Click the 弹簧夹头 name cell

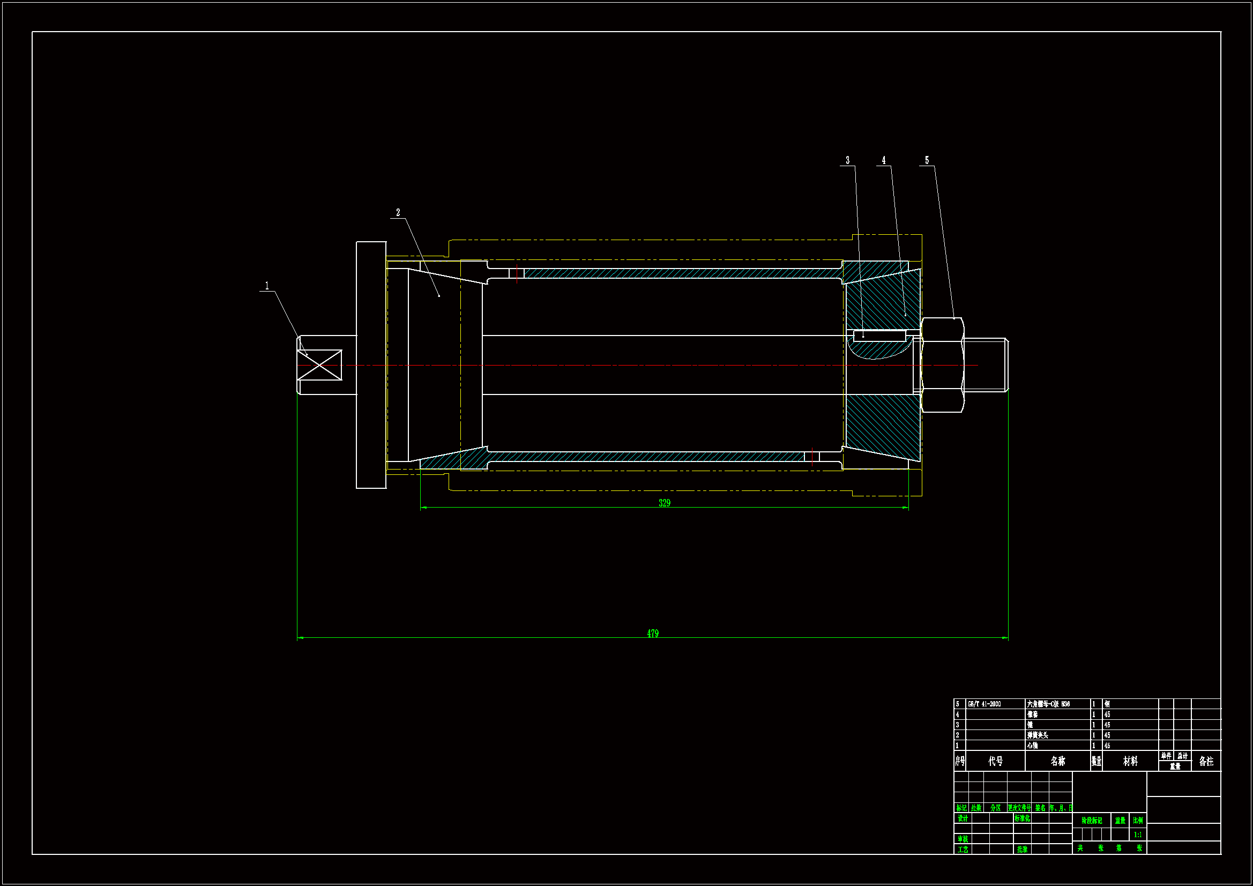pyautogui.click(x=1037, y=735)
